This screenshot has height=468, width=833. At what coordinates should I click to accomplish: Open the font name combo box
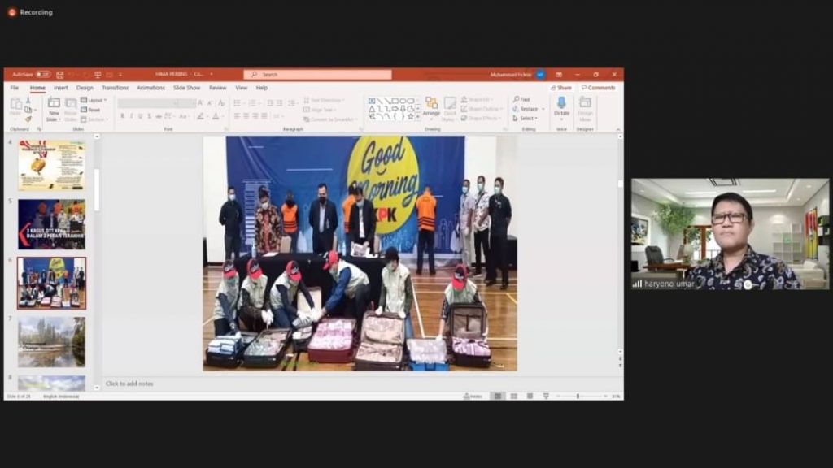(150, 103)
